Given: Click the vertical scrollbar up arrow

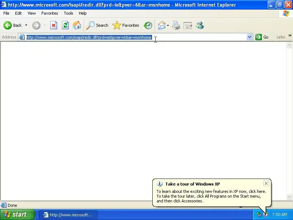Looking at the screenshot, I should tap(289, 45).
